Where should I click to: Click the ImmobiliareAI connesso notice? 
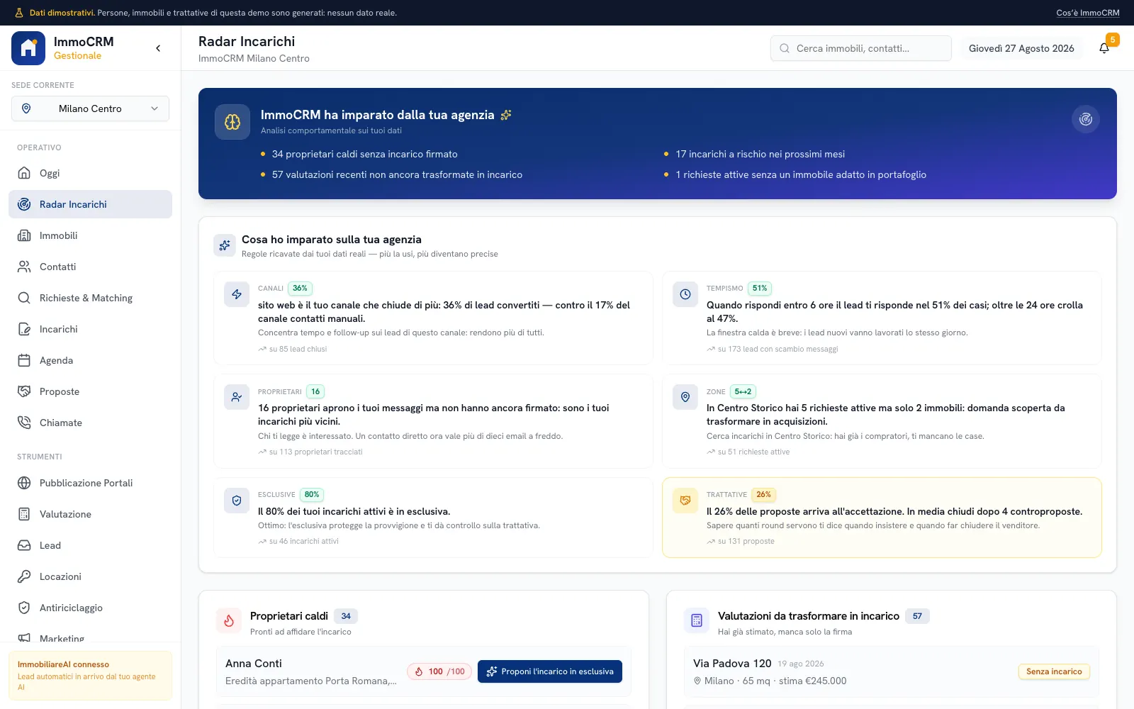coord(90,676)
